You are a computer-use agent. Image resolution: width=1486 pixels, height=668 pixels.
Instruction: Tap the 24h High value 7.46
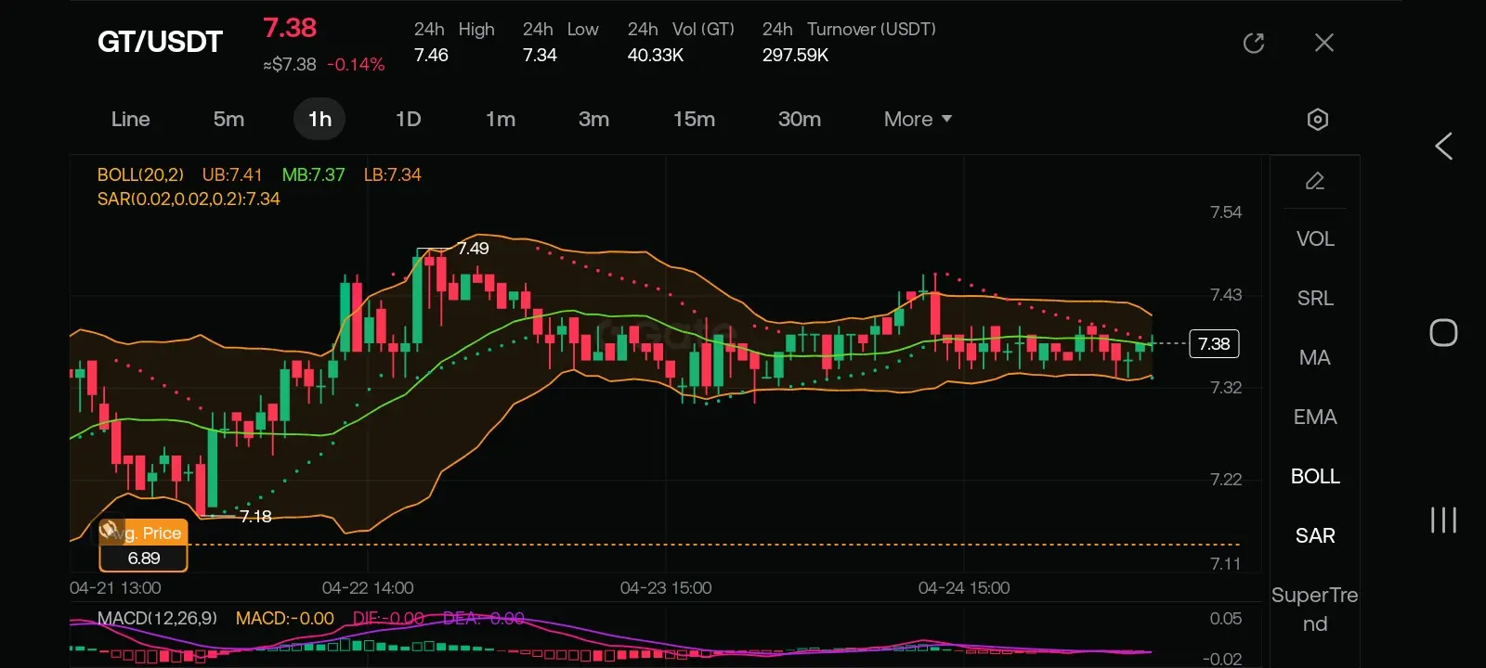[431, 55]
